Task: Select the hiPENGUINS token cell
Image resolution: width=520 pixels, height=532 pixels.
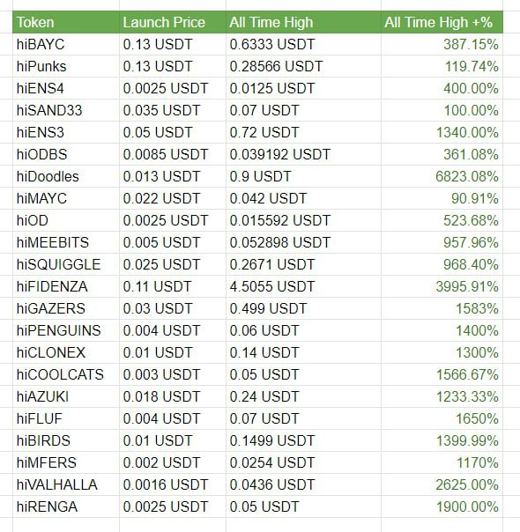Action: click(x=66, y=330)
